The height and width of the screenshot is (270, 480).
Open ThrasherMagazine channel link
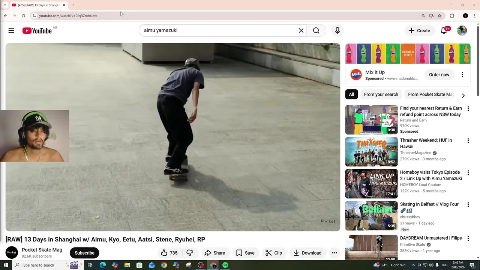point(415,153)
